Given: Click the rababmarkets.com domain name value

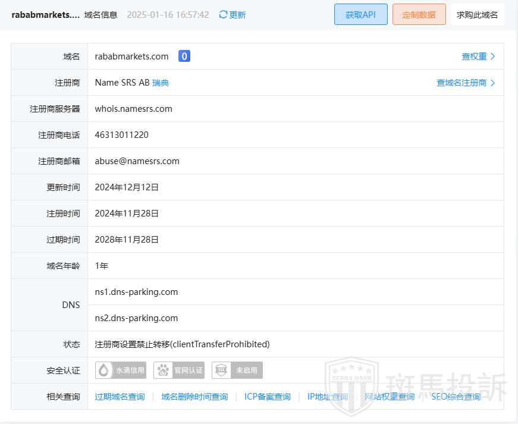Looking at the screenshot, I should tap(131, 56).
